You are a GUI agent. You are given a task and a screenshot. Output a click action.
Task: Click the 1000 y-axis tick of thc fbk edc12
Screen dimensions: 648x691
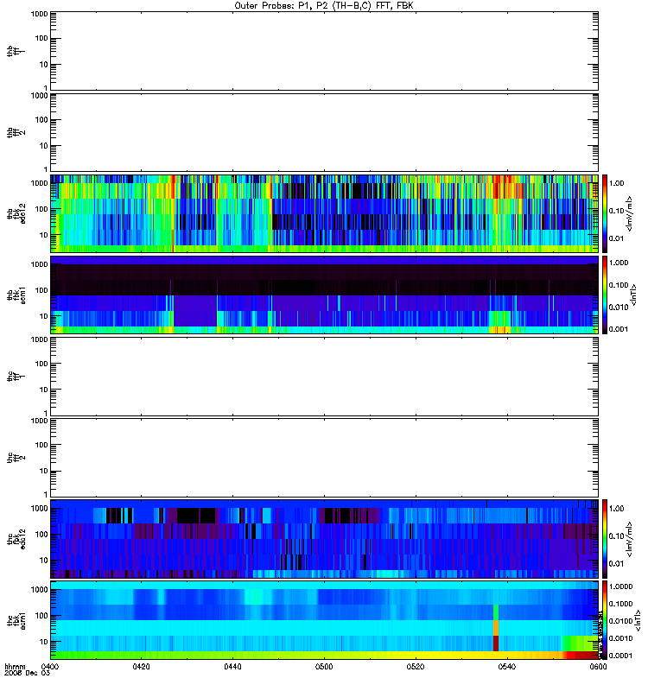pyautogui.click(x=39, y=509)
